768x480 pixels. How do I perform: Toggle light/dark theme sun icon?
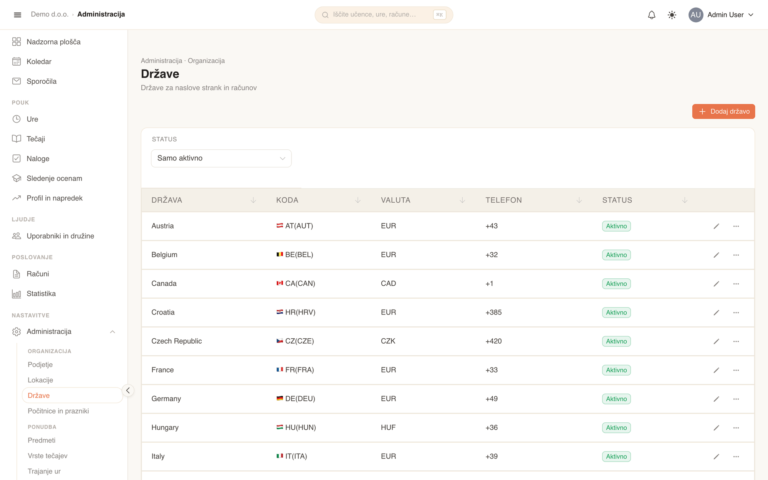[672, 15]
